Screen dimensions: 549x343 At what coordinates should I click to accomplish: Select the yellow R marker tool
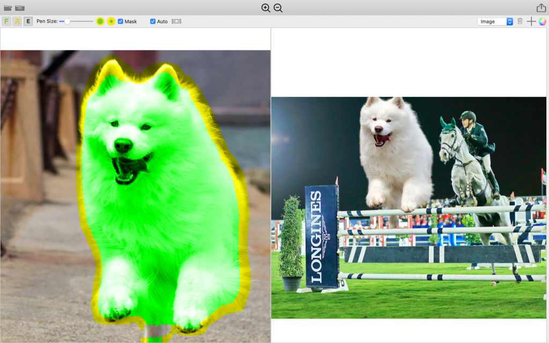17,21
